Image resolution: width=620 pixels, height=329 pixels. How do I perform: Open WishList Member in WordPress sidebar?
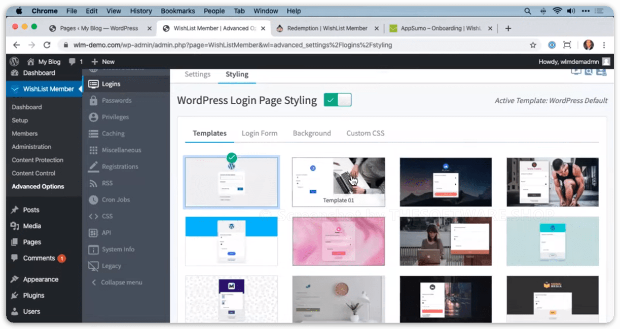tap(43, 89)
